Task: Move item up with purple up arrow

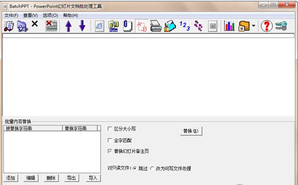Action: coord(68,26)
